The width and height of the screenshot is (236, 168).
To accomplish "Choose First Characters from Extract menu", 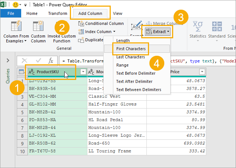I will [137, 49].
